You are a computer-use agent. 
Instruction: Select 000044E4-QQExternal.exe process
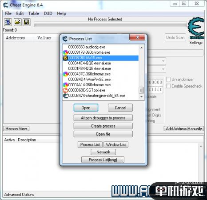[x=100, y=63]
